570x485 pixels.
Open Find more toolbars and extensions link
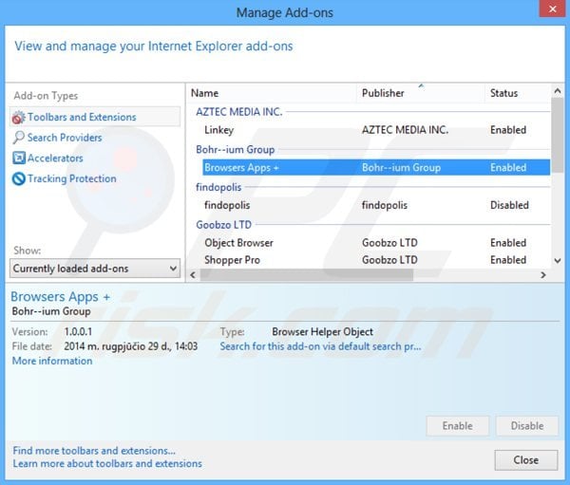[94, 451]
